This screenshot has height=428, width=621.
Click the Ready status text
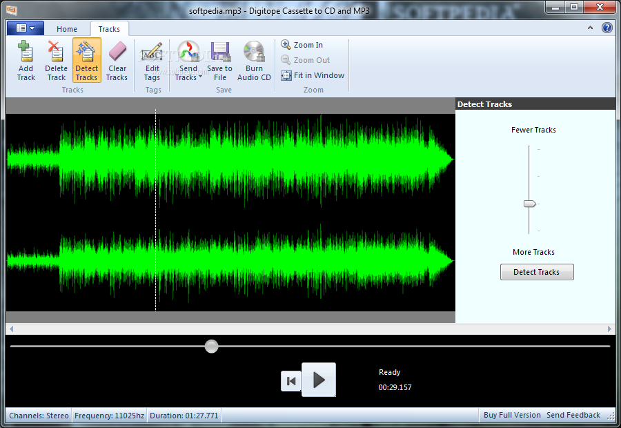pos(389,372)
